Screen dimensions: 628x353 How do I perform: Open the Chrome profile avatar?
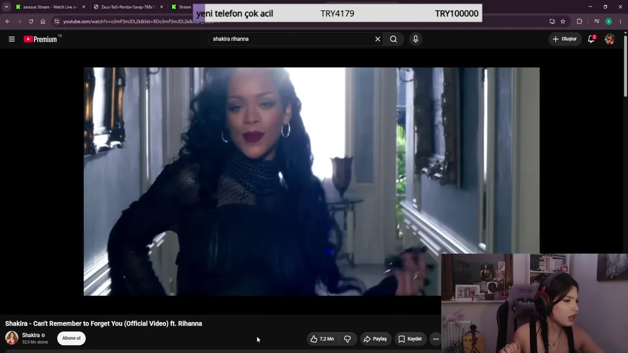click(x=609, y=22)
